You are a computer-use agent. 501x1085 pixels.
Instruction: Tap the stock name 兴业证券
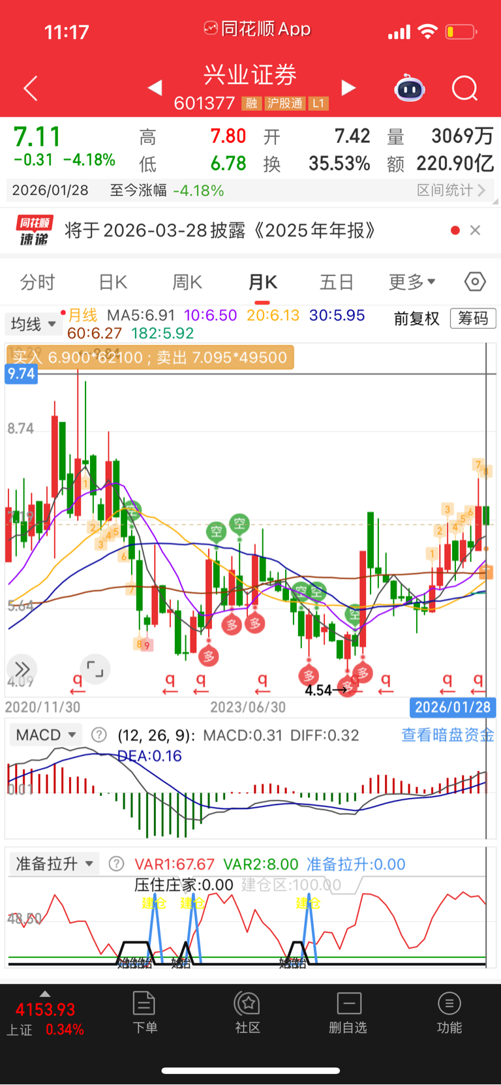pyautogui.click(x=250, y=75)
